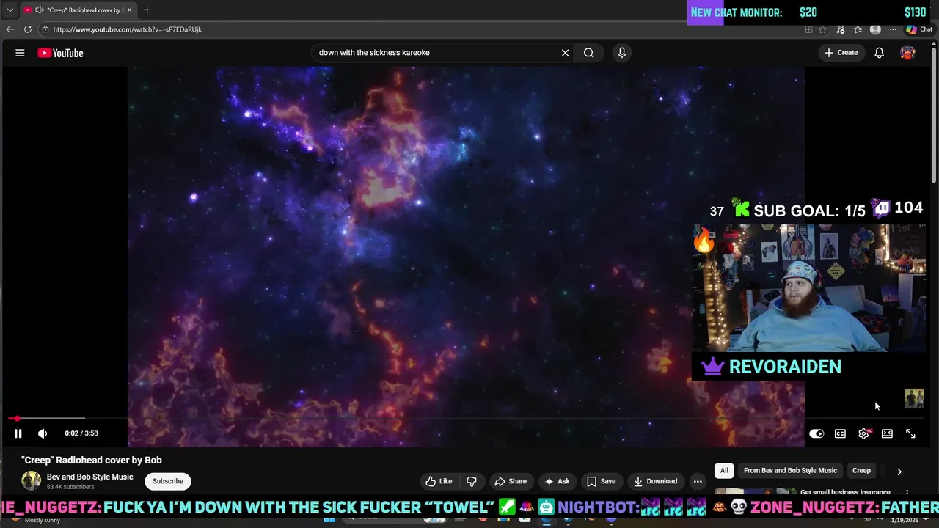Like the video
Screen dimensions: 939x528
click(439, 481)
